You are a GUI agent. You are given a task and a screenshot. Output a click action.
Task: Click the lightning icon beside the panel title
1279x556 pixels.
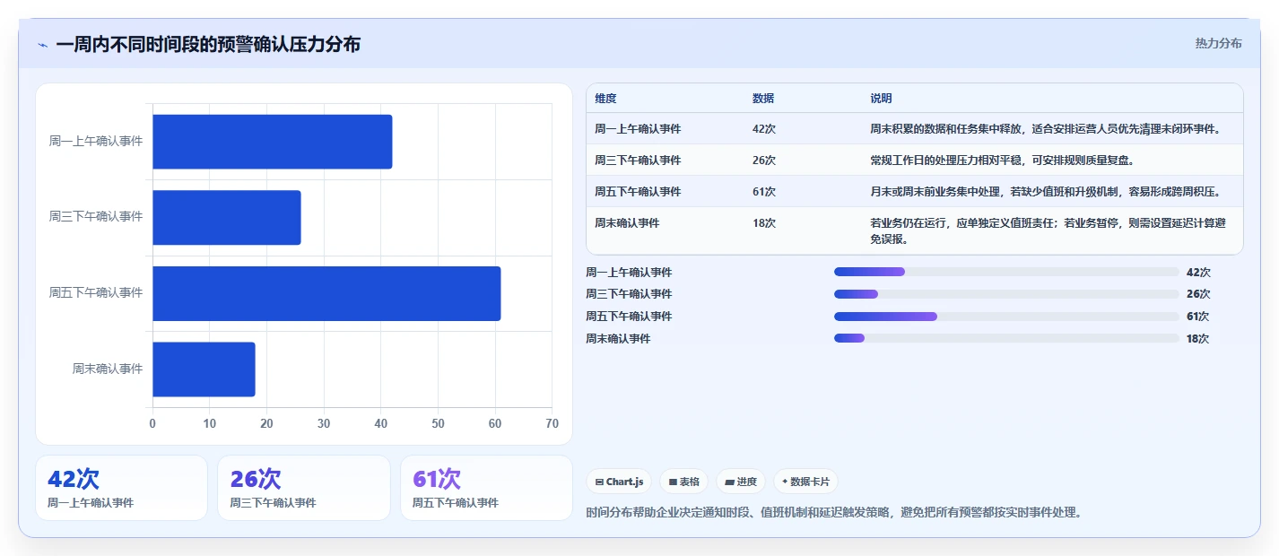click(42, 45)
